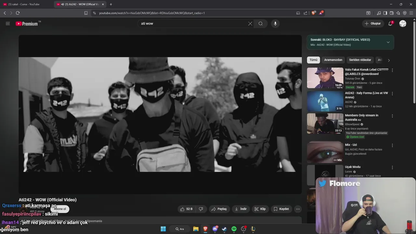Show more filter chips with right arrow

pyautogui.click(x=389, y=60)
